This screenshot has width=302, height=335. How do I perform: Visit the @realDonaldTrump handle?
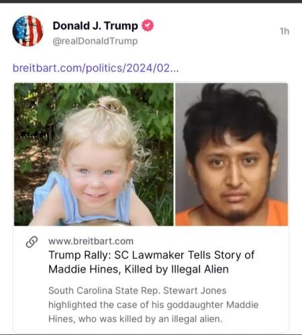[x=95, y=41]
